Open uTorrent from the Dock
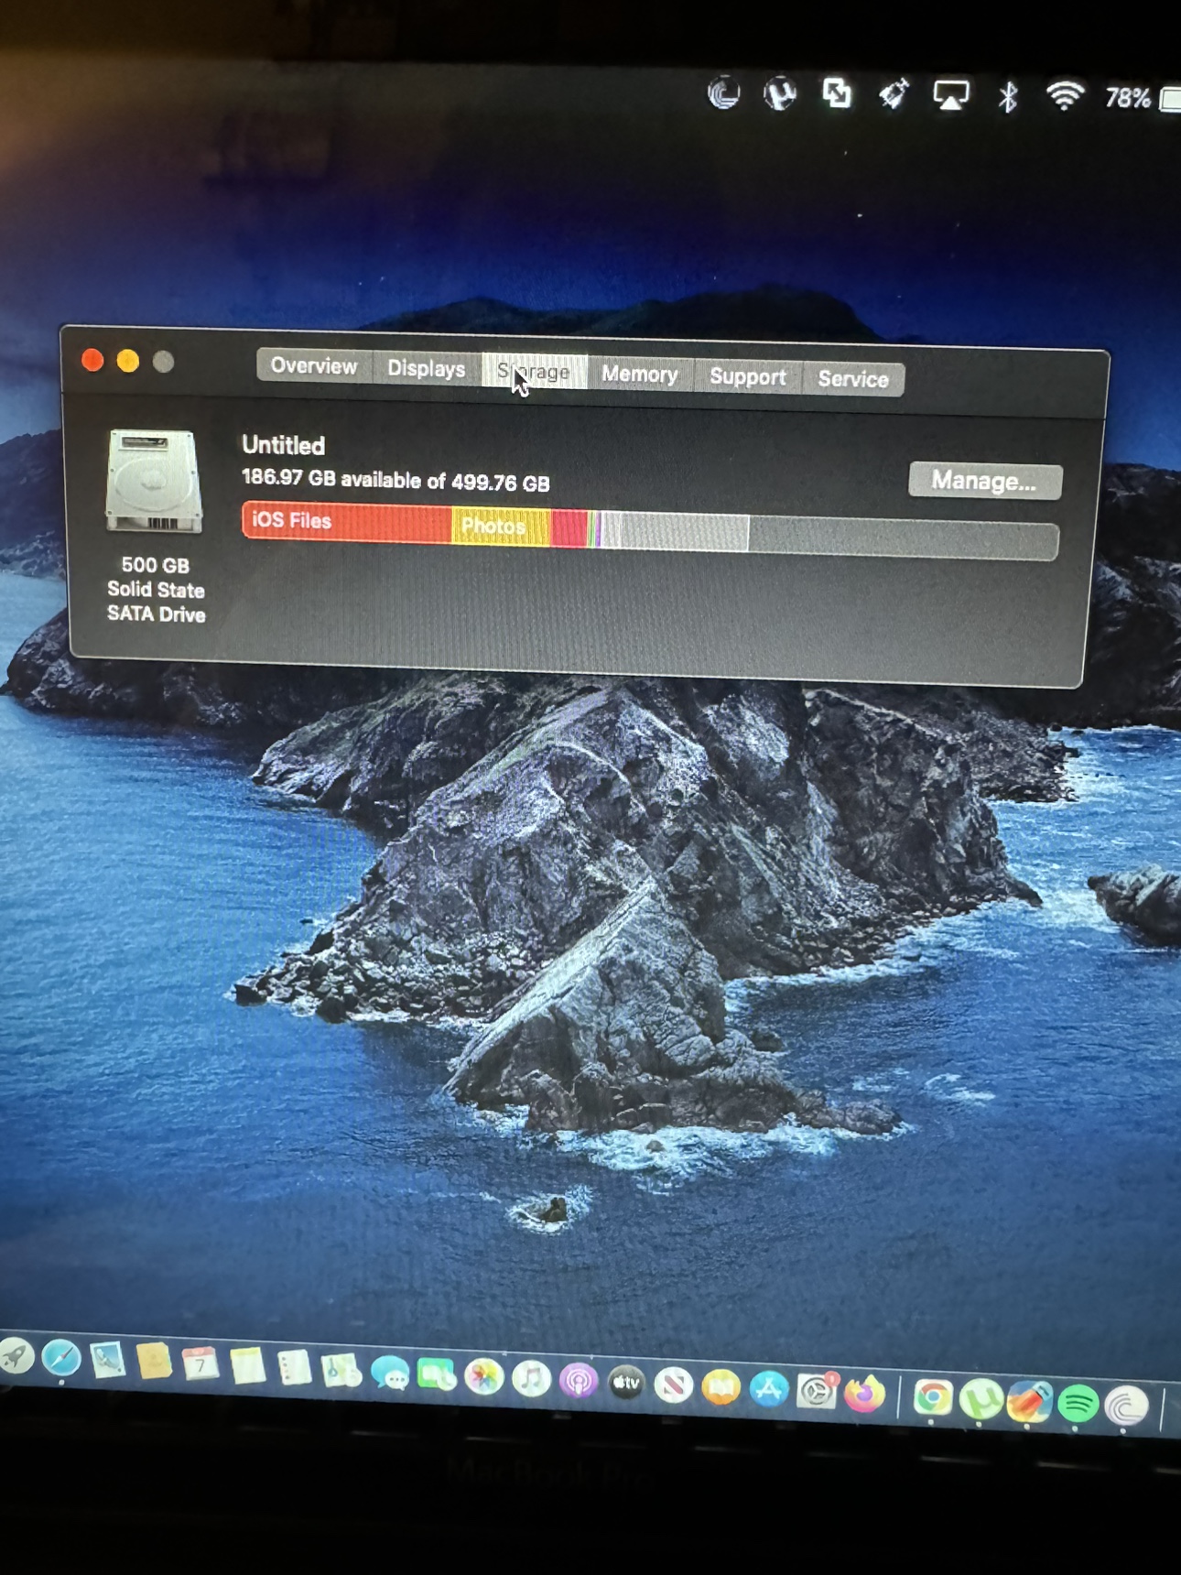 [x=981, y=1399]
